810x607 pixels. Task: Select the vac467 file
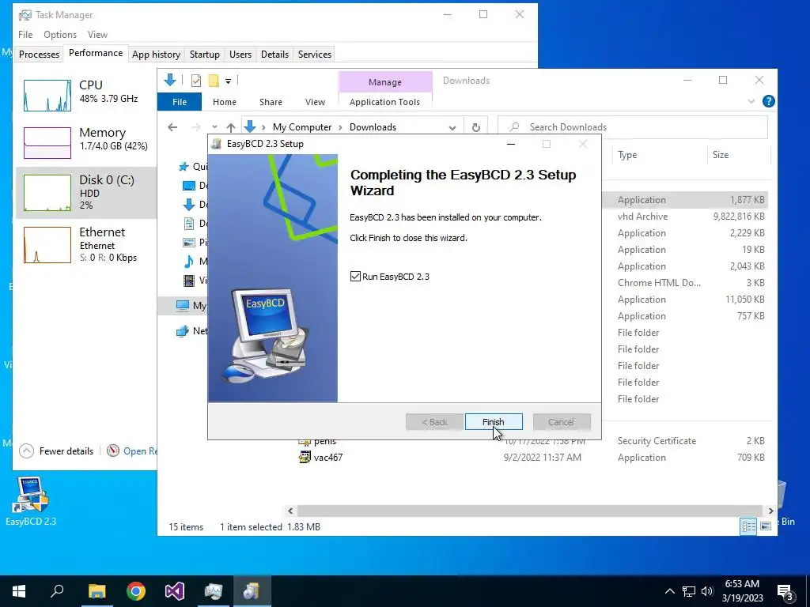click(328, 458)
